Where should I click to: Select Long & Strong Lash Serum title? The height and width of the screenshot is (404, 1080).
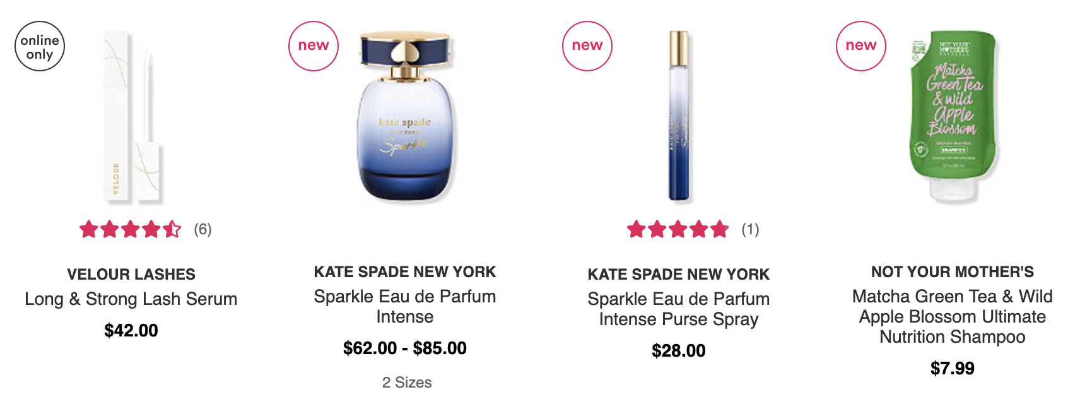[x=131, y=299]
